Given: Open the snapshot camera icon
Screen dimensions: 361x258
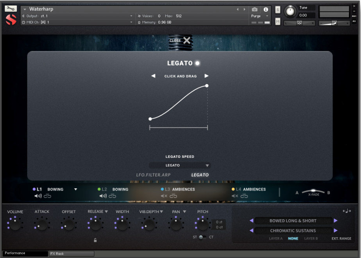Looking at the screenshot, I should 255,9.
